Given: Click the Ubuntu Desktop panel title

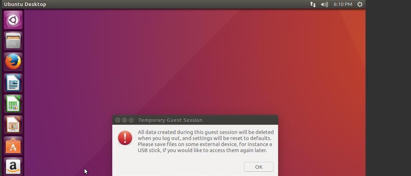Looking at the screenshot, I should [25, 4].
